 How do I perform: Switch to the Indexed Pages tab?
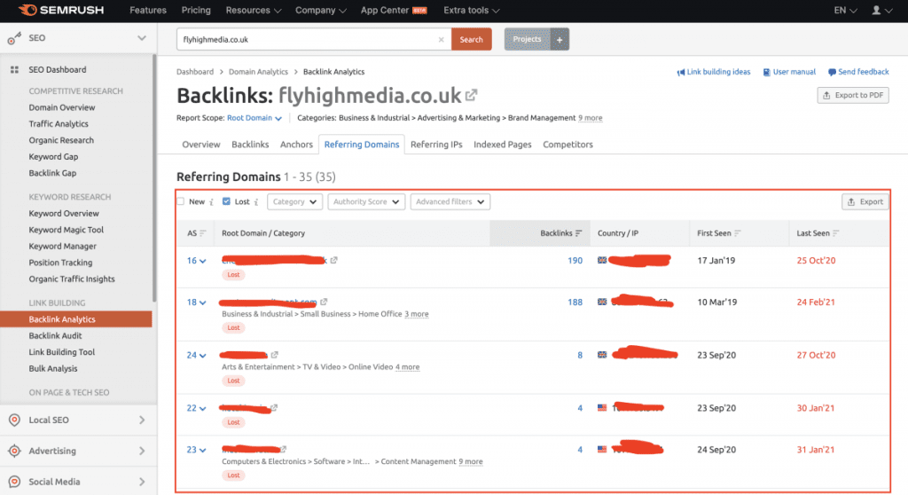click(503, 145)
